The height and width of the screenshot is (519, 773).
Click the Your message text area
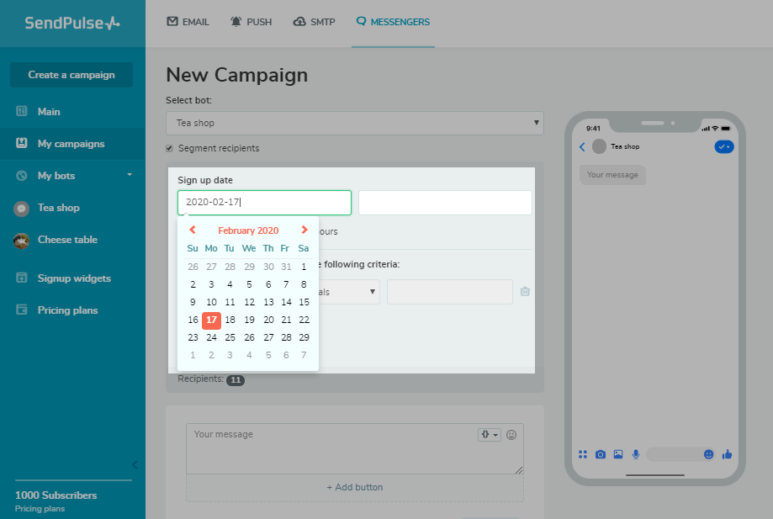point(355,448)
